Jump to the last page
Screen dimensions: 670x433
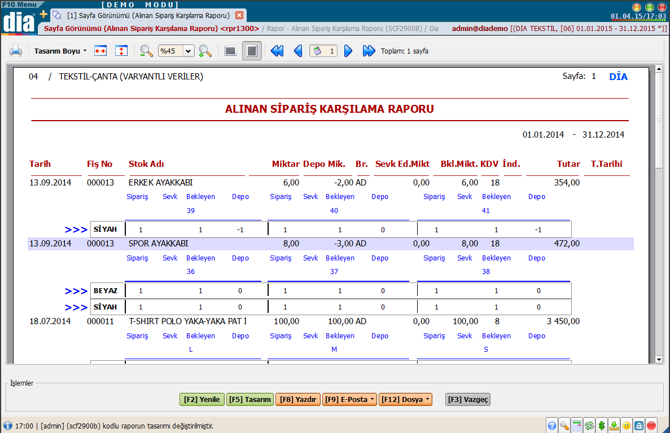pos(369,51)
